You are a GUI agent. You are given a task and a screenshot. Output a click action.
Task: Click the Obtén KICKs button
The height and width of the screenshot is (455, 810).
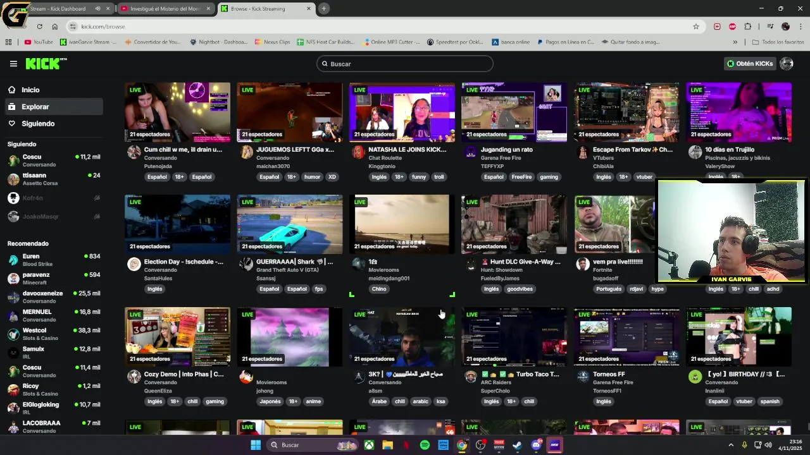point(750,63)
